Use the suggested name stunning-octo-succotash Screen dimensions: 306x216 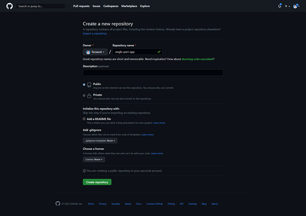pos(197,59)
